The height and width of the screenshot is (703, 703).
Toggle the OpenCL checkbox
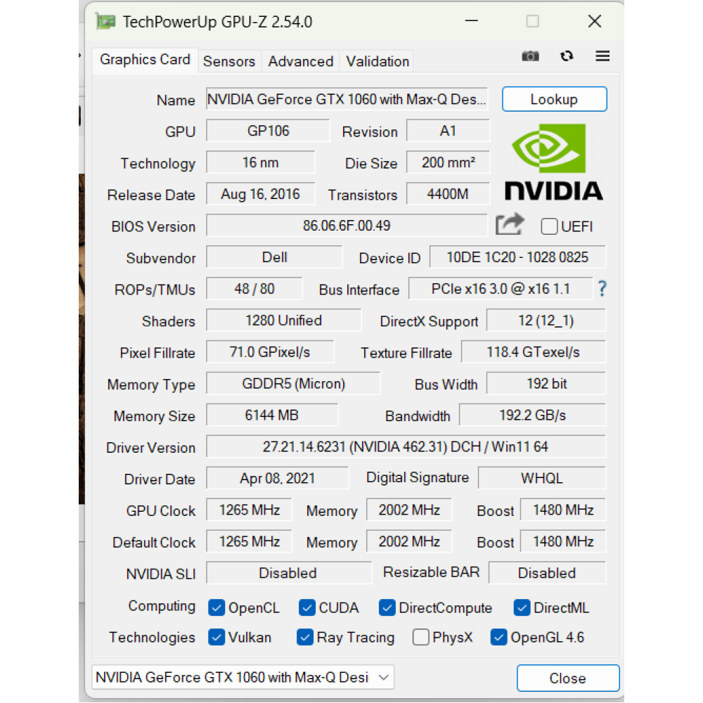click(217, 608)
